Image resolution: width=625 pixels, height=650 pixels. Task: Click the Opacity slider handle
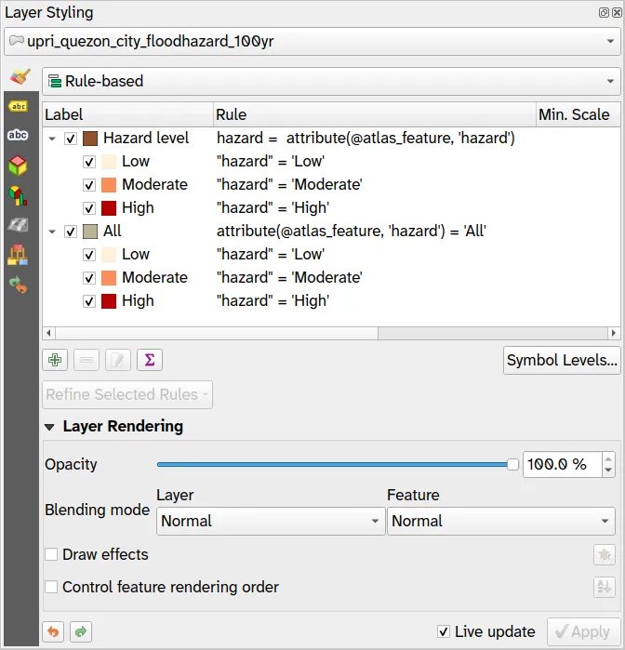512,465
